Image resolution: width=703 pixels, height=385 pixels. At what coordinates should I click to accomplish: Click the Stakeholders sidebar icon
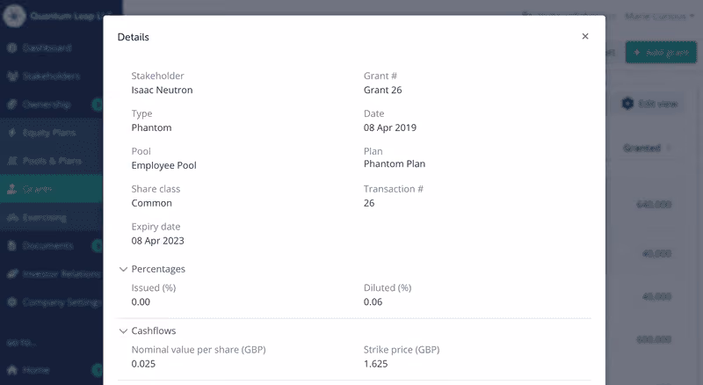click(x=12, y=76)
